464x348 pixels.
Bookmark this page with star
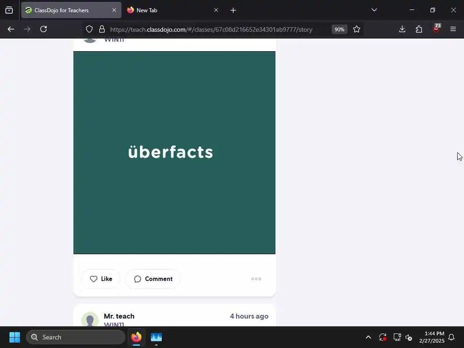click(357, 29)
